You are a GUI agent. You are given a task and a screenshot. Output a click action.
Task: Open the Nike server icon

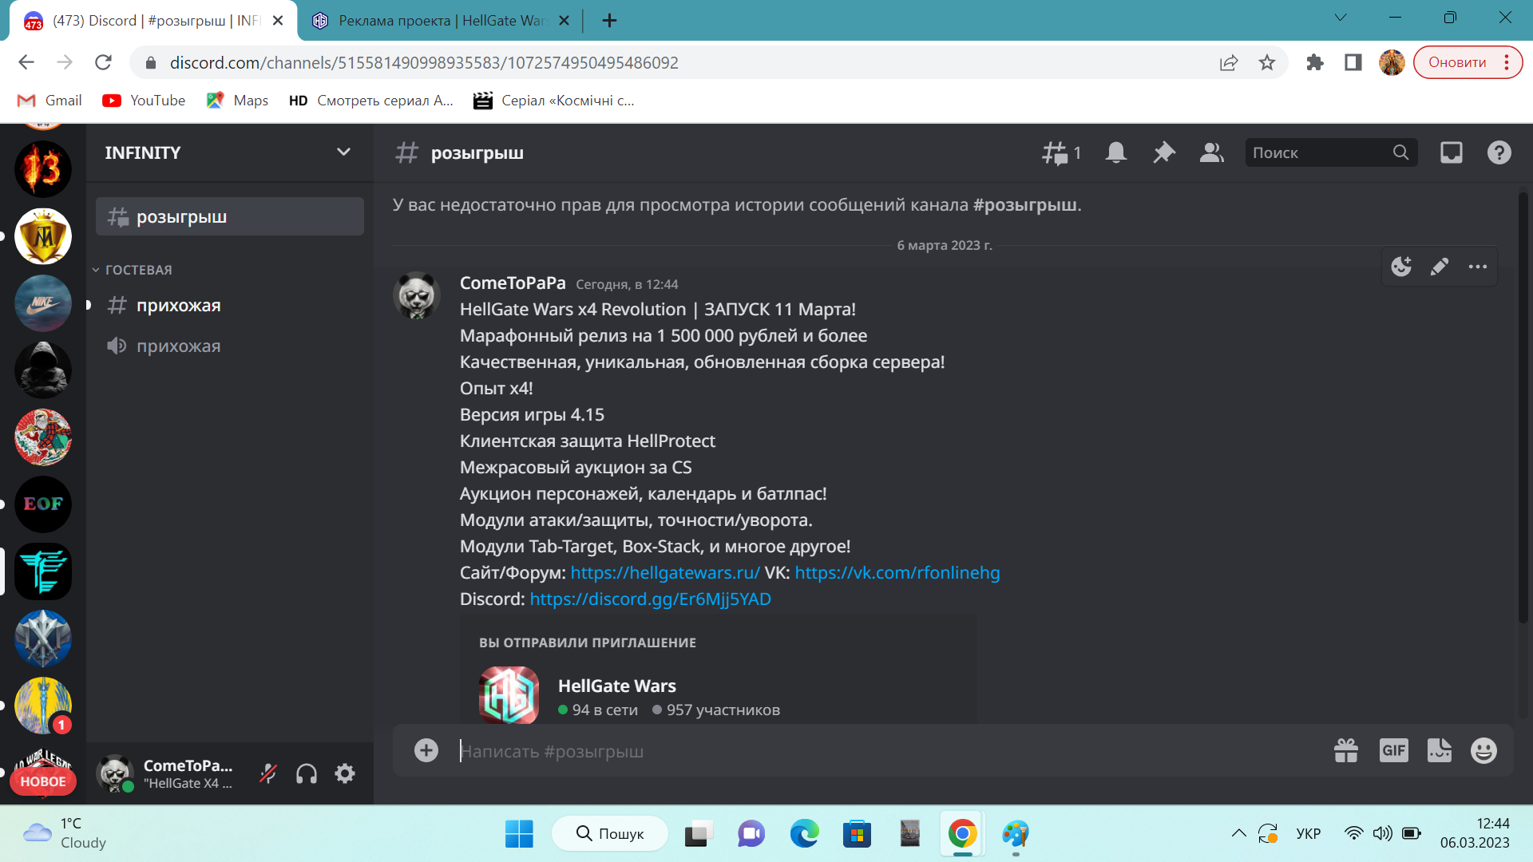pyautogui.click(x=43, y=303)
